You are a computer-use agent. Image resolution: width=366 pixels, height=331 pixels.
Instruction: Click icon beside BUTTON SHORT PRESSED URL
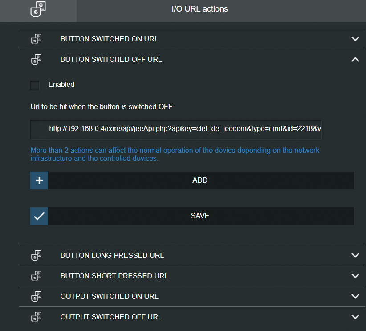(x=36, y=276)
